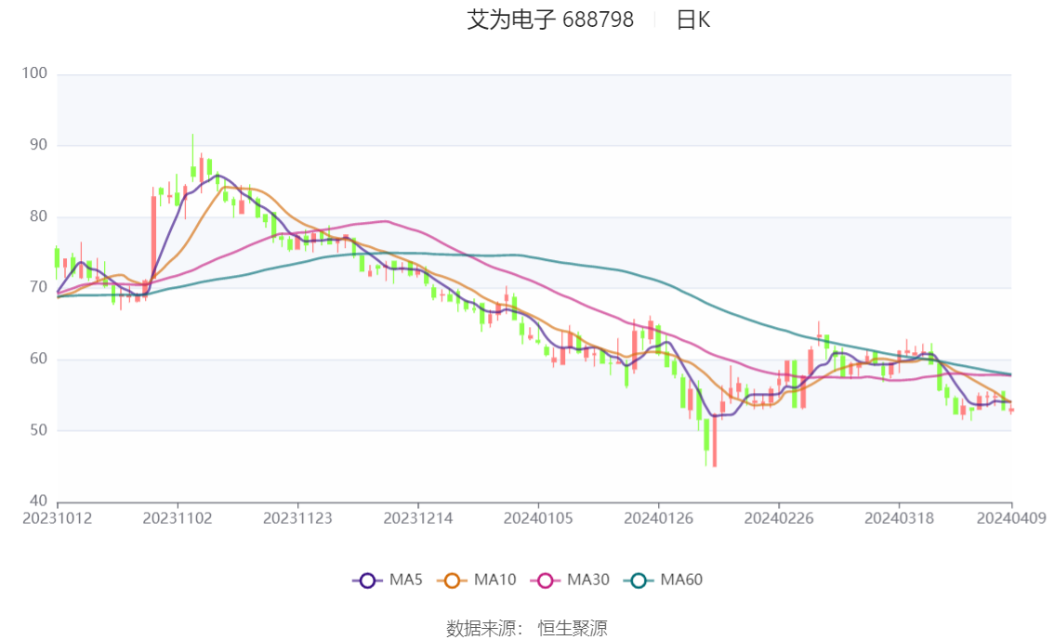Viewport: 1054px width, 640px height.
Task: Toggle the MA30 legend marker
Action: pyautogui.click(x=546, y=581)
